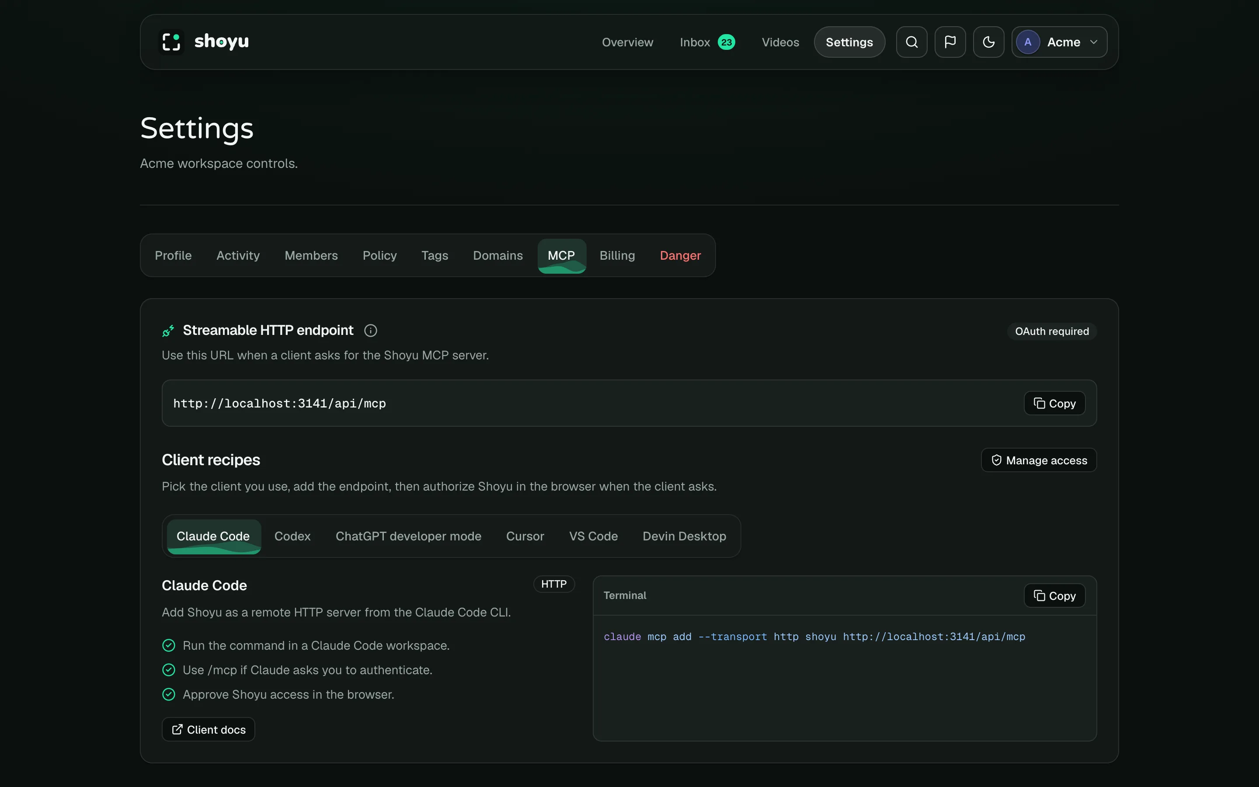Screen dimensions: 1259x787
Task: Open the Members settings tab
Action: coord(311,256)
